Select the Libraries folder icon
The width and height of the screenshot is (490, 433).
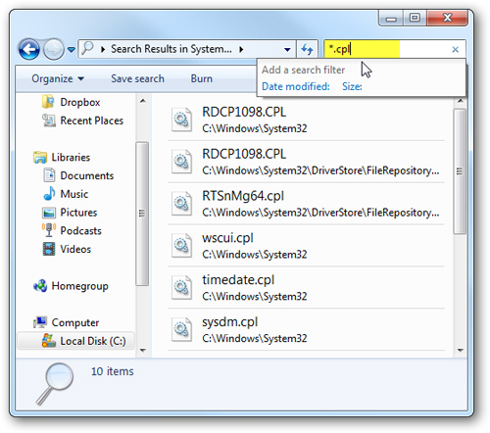click(40, 157)
